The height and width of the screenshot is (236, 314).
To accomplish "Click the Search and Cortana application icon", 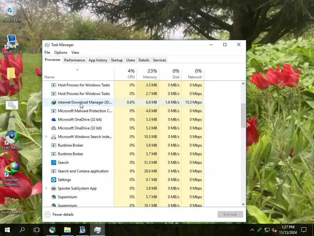I will 53,171.
